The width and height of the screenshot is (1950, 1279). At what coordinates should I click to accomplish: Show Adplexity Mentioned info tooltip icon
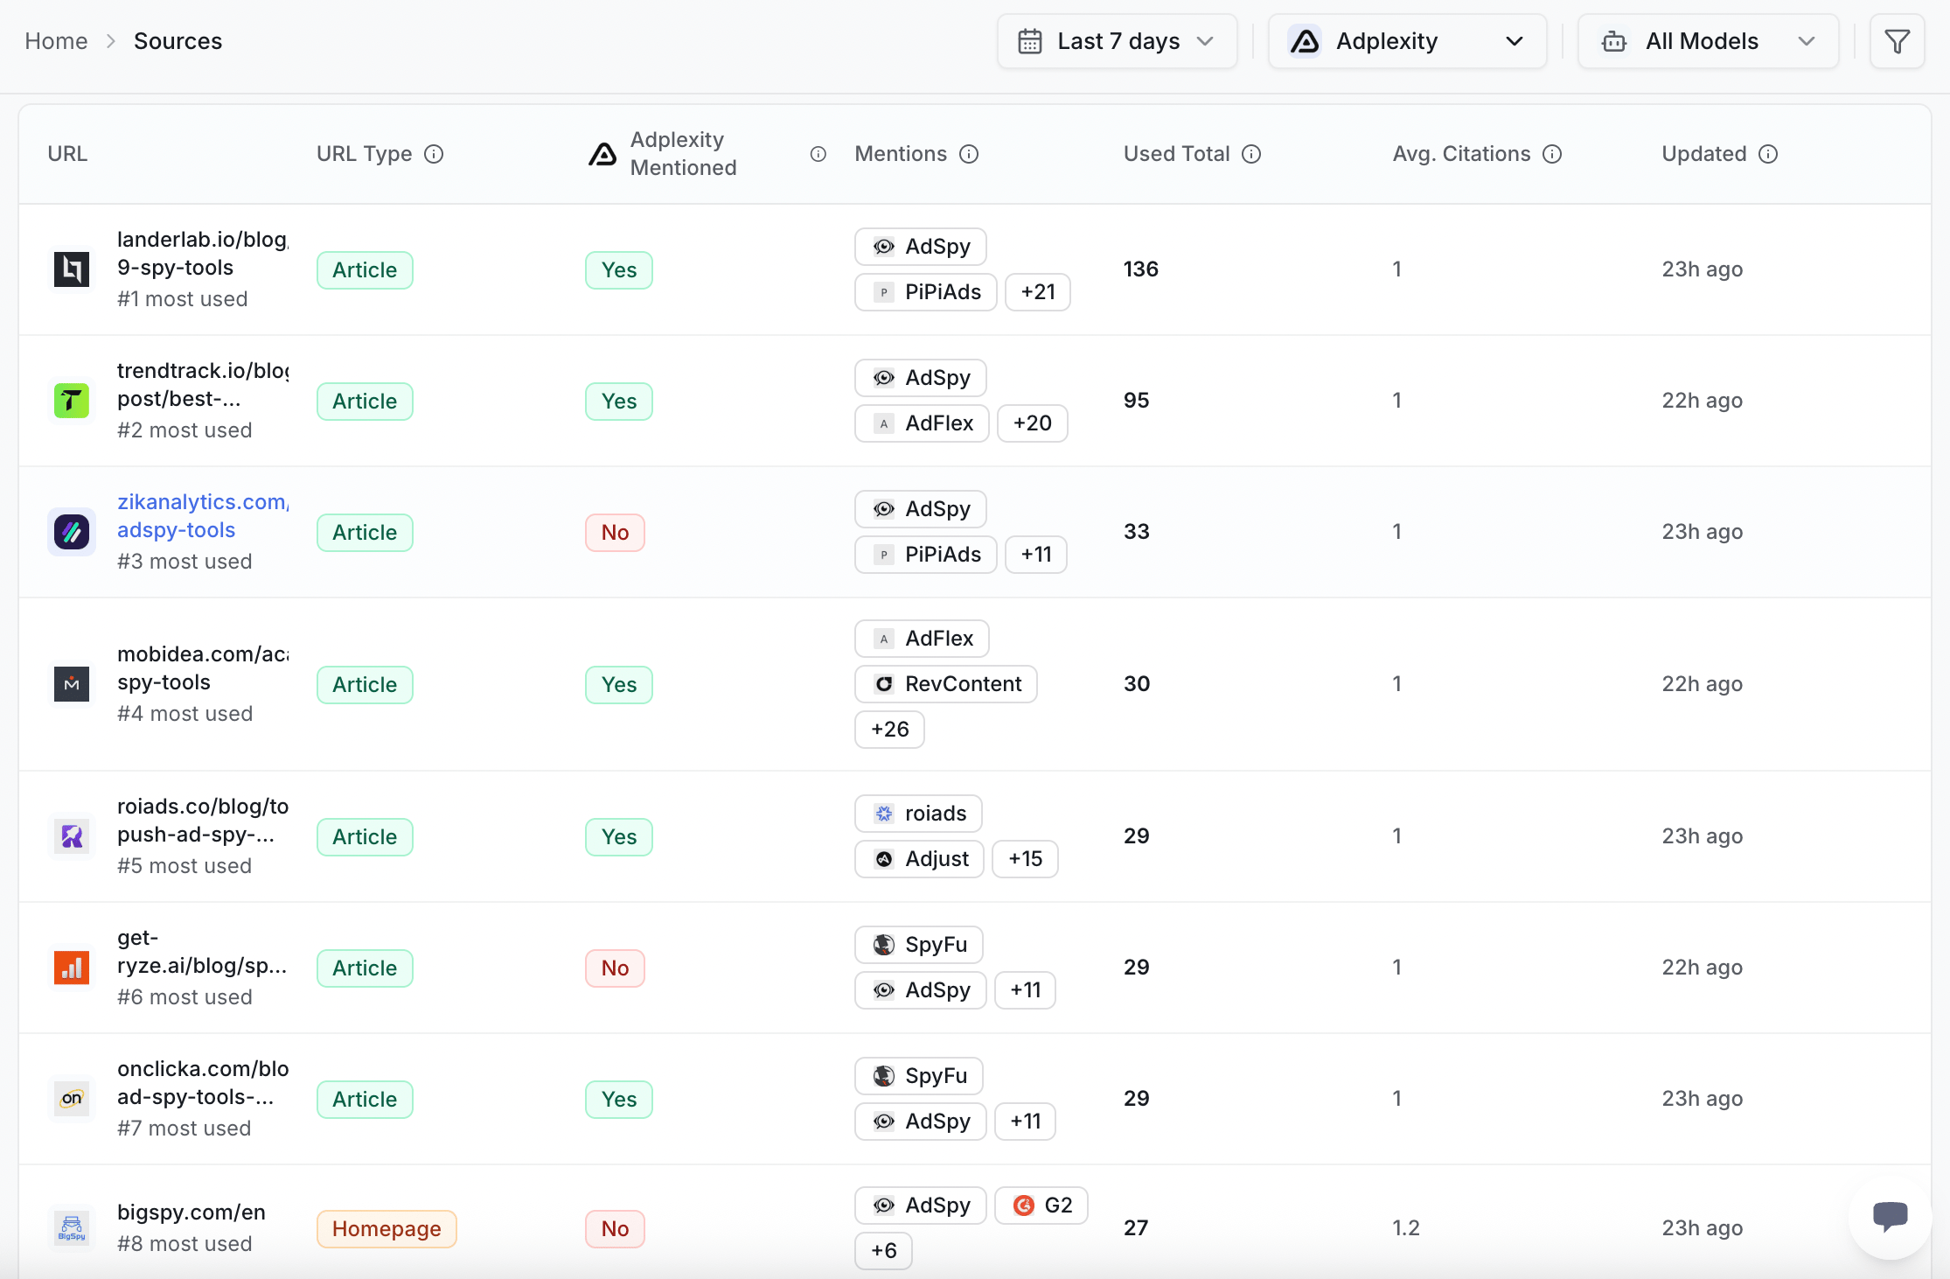click(818, 154)
